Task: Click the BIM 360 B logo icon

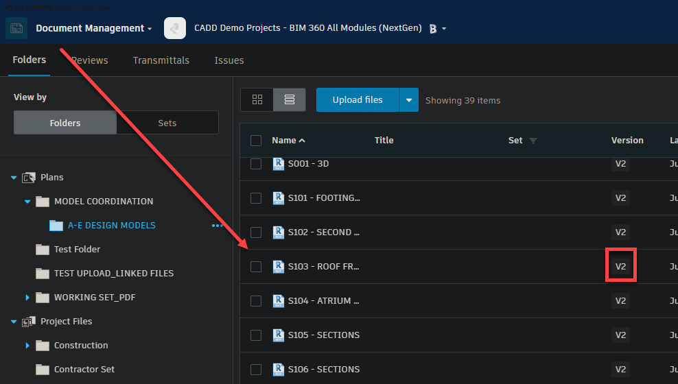Action: click(x=433, y=29)
